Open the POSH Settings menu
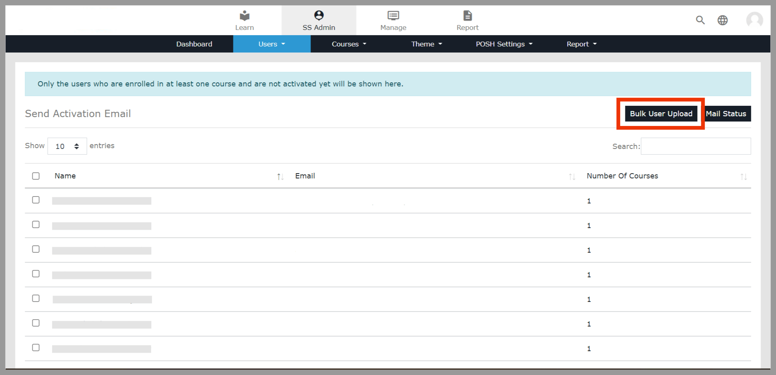The height and width of the screenshot is (375, 776). 504,44
